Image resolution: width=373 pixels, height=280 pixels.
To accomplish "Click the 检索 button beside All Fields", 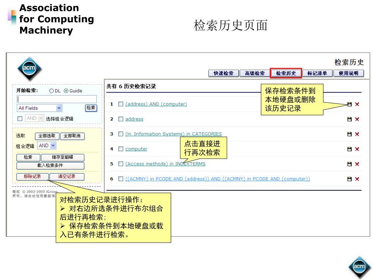I will (x=91, y=108).
